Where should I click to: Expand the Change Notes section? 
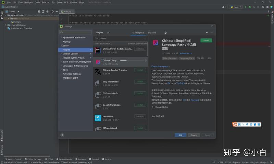pos(153,107)
